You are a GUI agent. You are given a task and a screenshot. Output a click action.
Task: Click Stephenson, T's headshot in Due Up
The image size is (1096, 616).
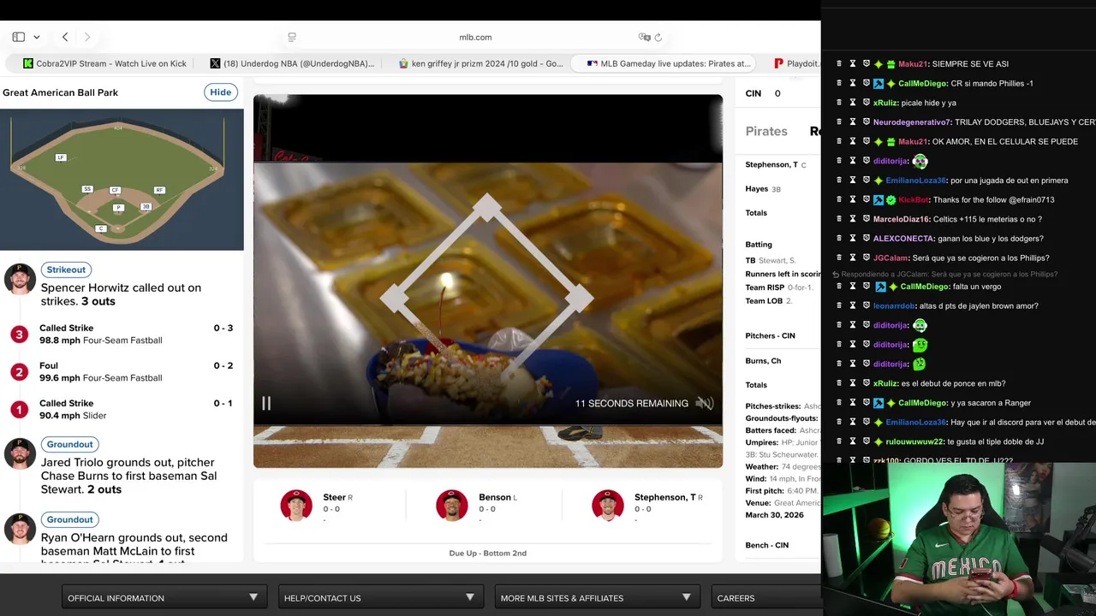[608, 505]
